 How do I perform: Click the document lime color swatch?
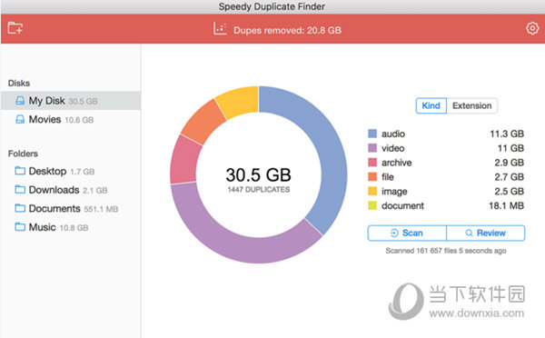pyautogui.click(x=372, y=205)
